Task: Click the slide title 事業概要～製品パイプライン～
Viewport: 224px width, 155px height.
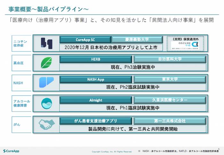Action: pyautogui.click(x=48, y=9)
